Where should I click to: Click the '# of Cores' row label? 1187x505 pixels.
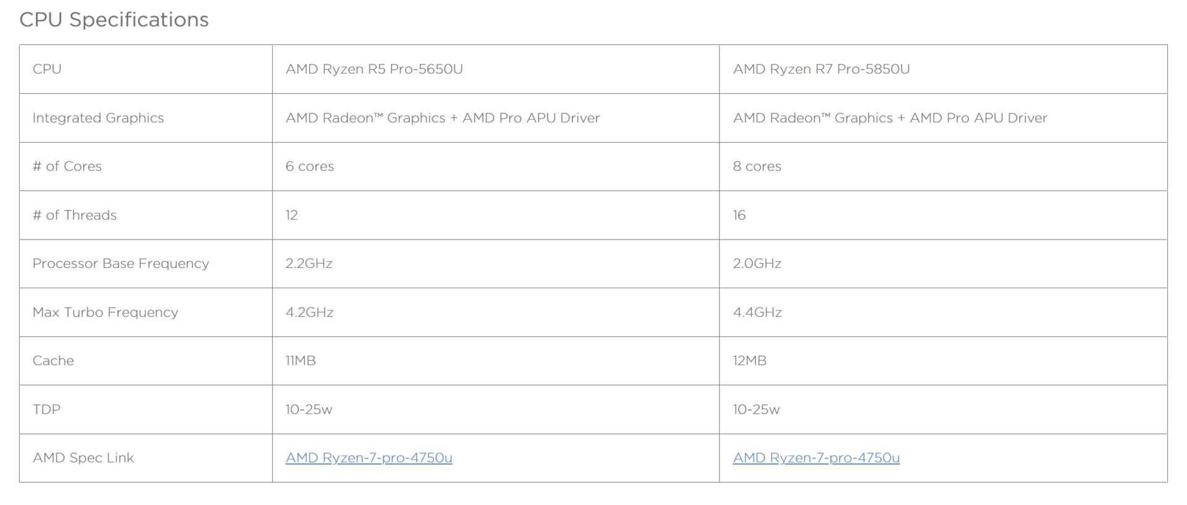click(x=67, y=166)
